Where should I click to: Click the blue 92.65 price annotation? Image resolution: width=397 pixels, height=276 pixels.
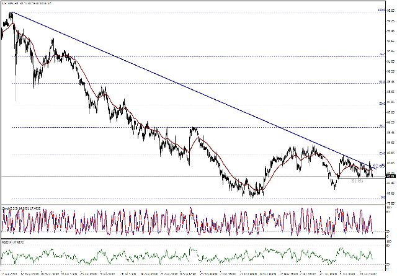point(378,166)
